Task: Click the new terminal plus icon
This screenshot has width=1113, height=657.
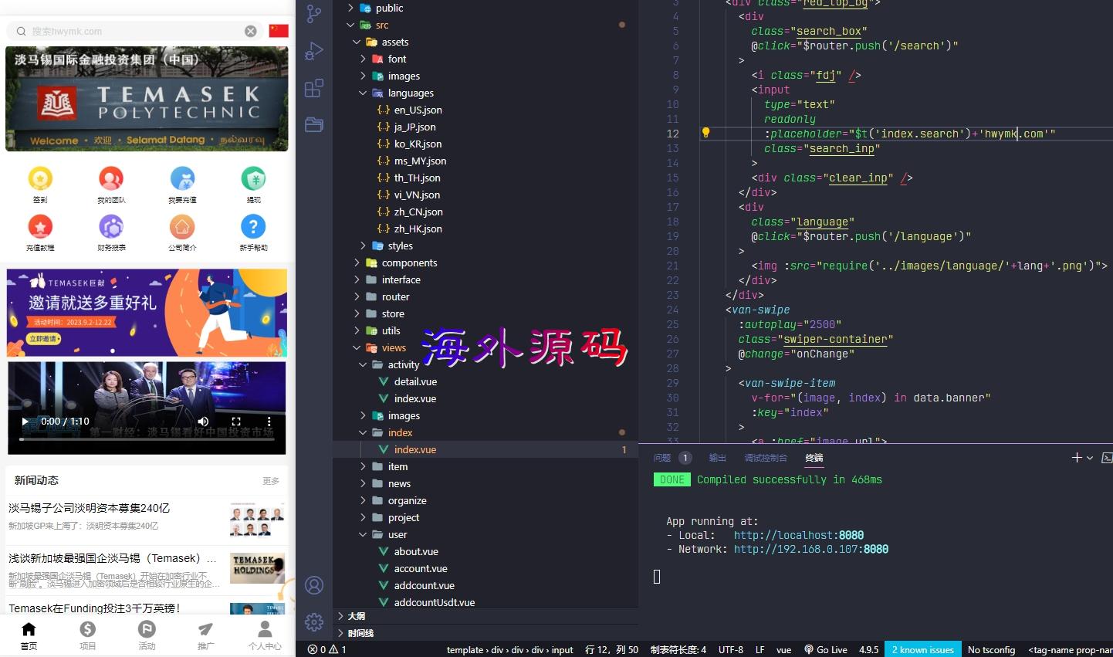Action: tap(1077, 458)
